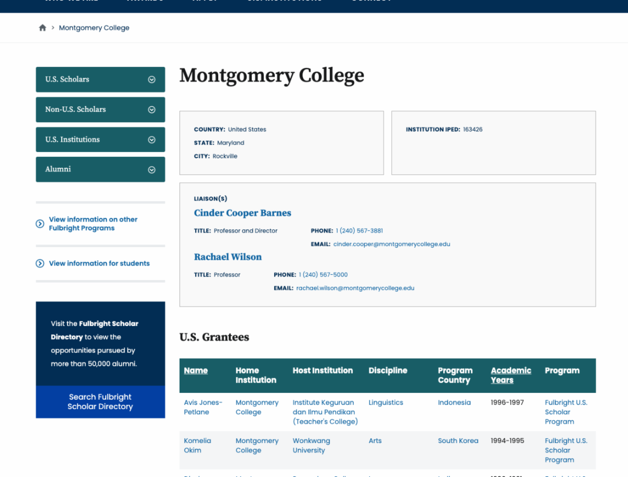628x477 pixels.
Task: Expand the U.S. Institutions chevron
Action: pyautogui.click(x=152, y=139)
